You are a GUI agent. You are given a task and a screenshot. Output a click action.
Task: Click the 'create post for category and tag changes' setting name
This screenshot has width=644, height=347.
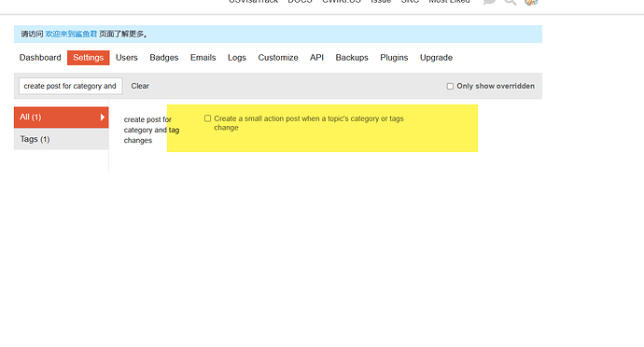click(151, 130)
